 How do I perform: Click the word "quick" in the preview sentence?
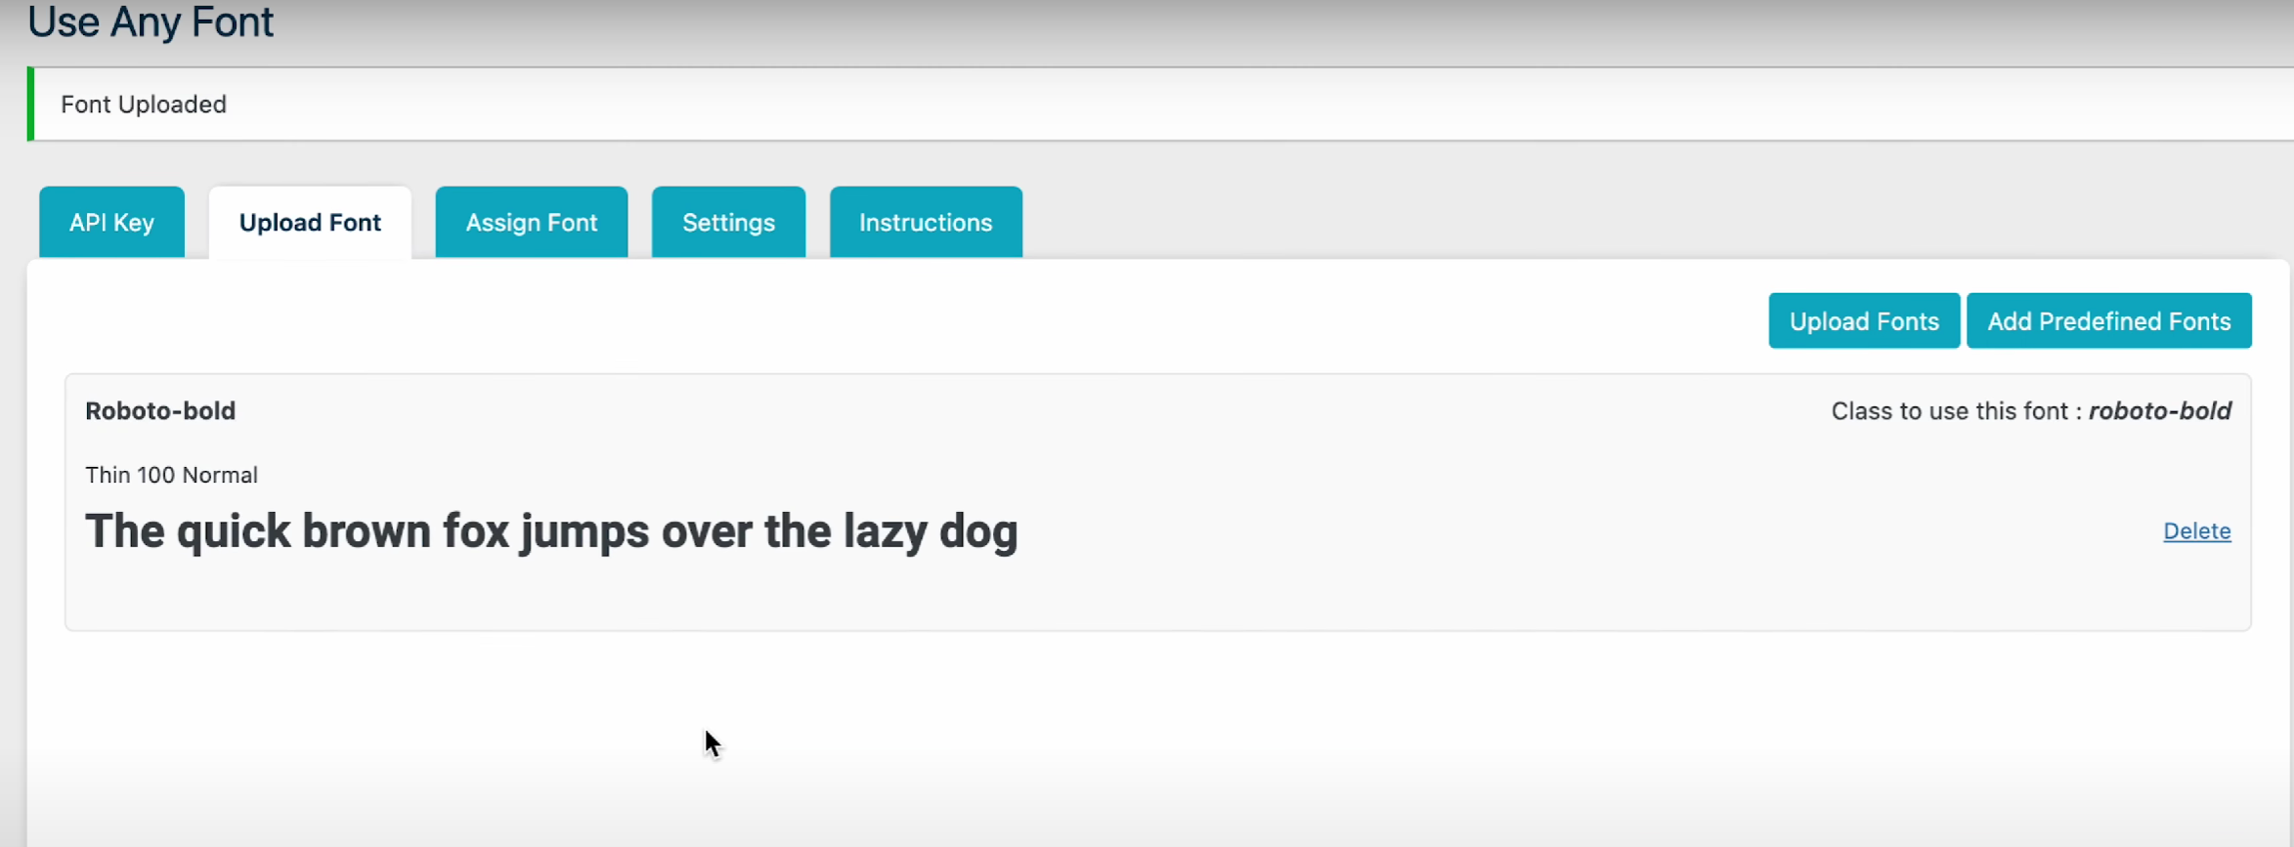(234, 532)
